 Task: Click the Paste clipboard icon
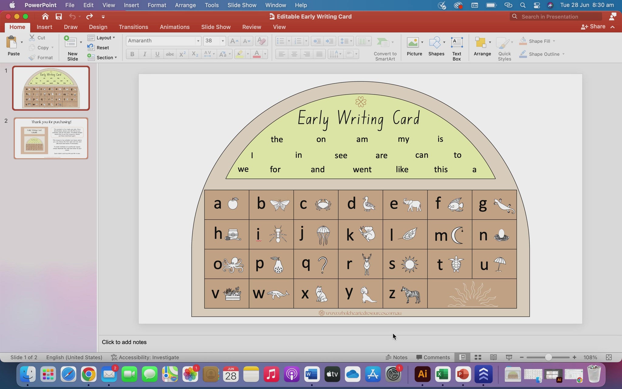pyautogui.click(x=12, y=42)
